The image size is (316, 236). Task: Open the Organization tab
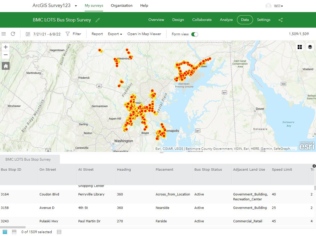pos(122,5)
